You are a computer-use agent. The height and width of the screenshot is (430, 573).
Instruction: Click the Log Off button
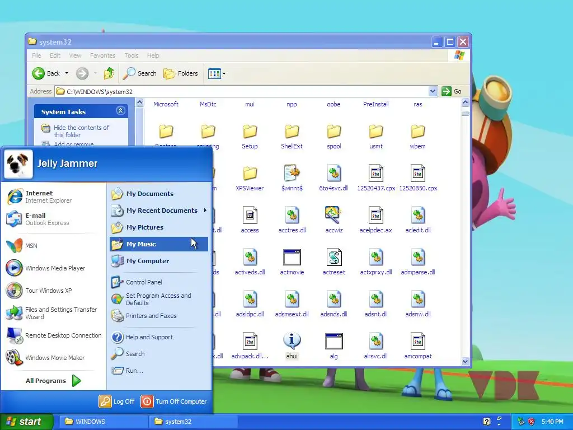point(117,401)
